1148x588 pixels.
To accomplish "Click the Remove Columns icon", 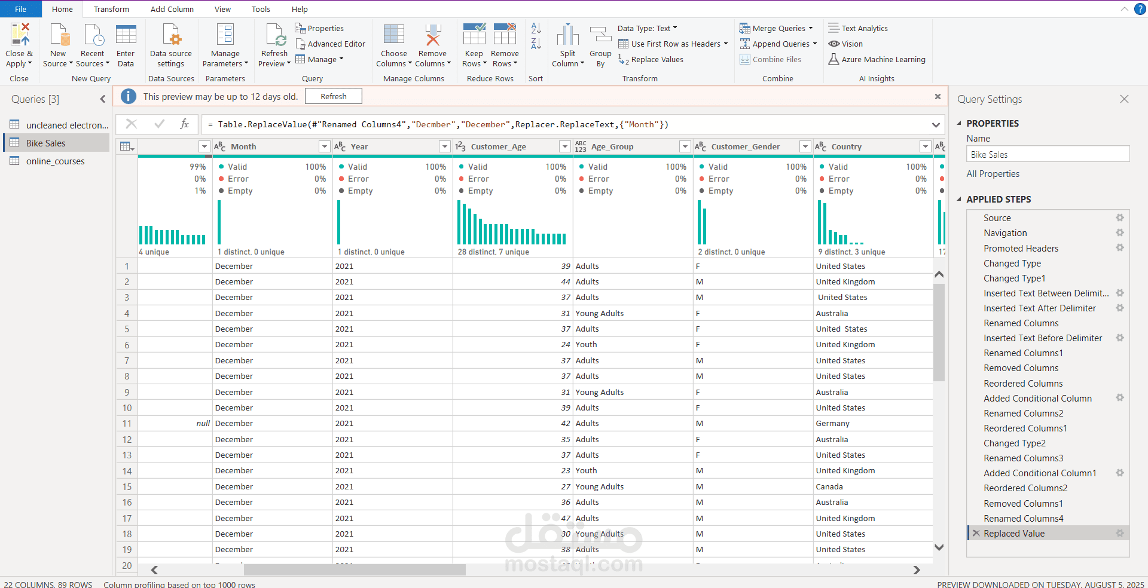I will point(432,35).
